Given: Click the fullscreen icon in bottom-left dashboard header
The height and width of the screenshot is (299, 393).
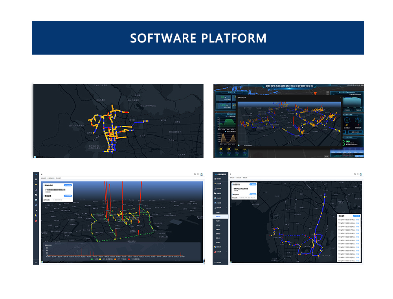Looking at the screenshot, I should point(198,174).
